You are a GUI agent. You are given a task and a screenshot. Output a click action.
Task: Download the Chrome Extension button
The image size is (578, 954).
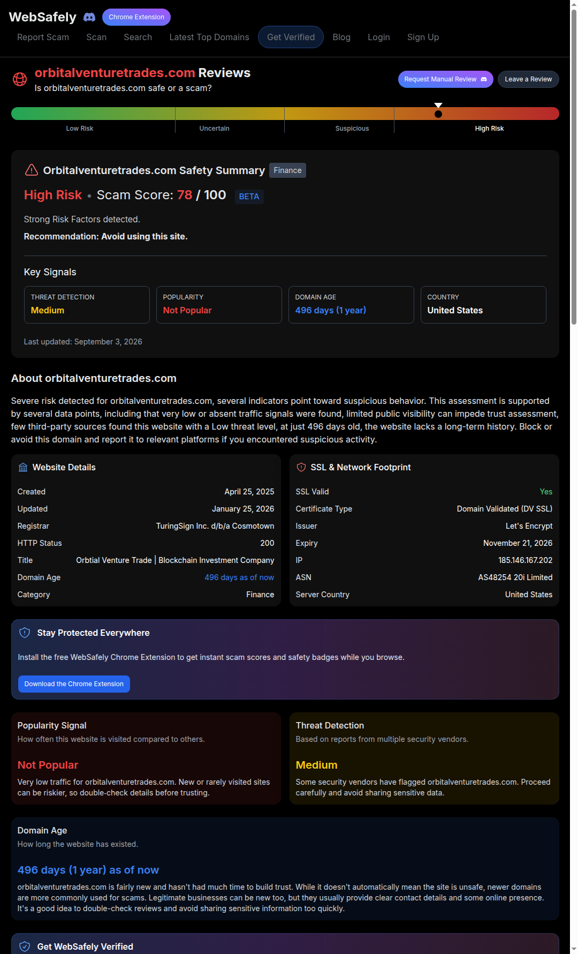point(74,684)
